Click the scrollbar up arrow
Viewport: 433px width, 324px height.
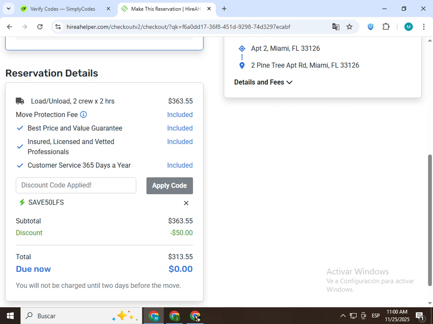point(430,41)
